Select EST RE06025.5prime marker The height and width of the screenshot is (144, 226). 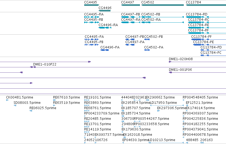point(31,111)
